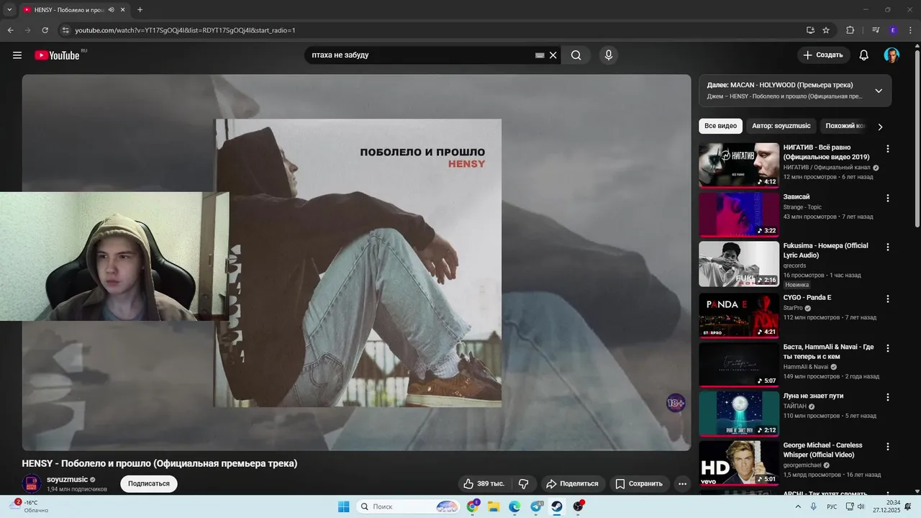921x518 pixels.
Task: Open Steam from the taskbar
Action: (x=557, y=506)
